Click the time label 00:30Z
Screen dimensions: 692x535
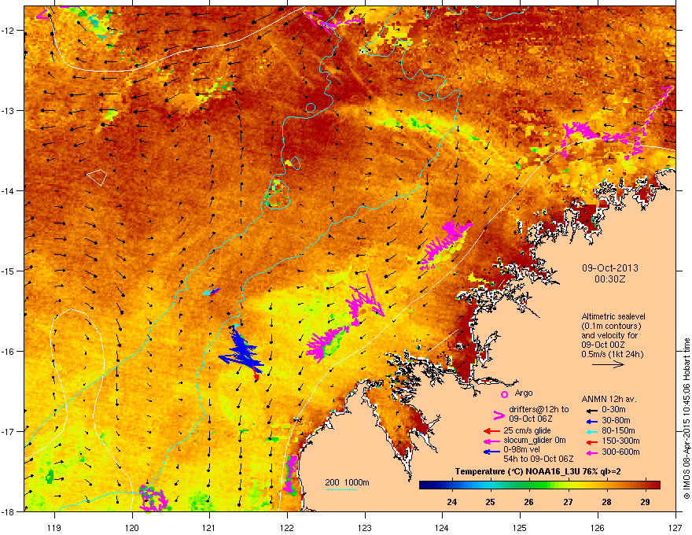pos(609,279)
